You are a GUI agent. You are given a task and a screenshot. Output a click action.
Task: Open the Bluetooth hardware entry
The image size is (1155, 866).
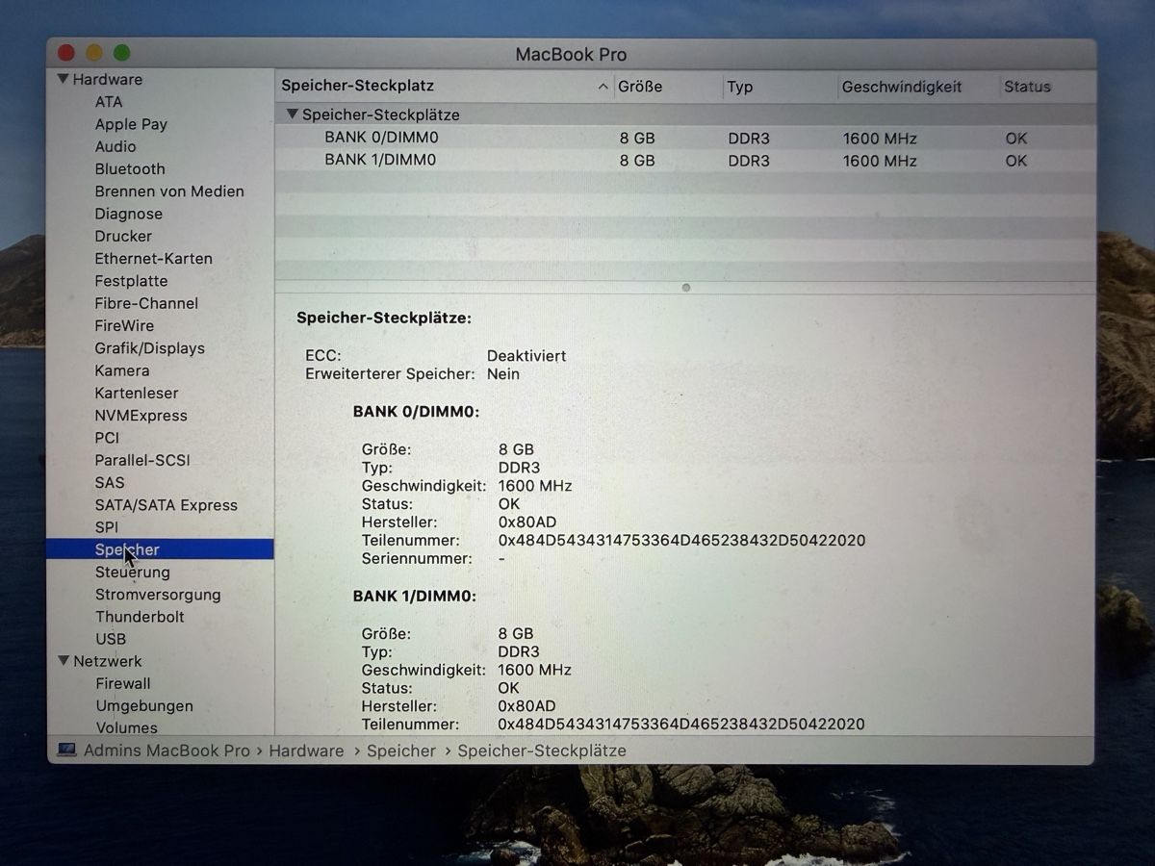[130, 168]
